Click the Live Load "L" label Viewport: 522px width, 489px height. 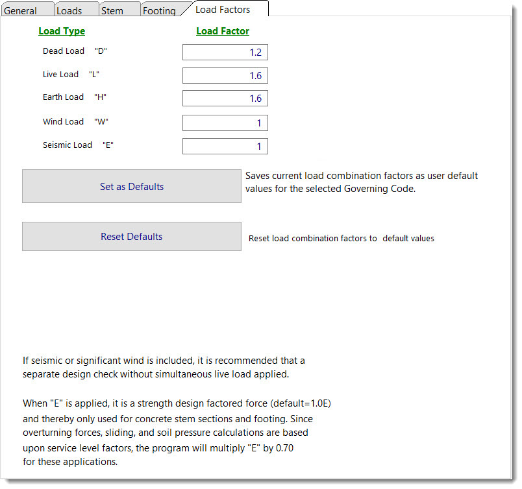(x=71, y=75)
